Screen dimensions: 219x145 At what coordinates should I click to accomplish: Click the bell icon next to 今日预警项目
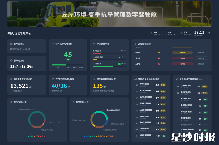tap(94, 44)
